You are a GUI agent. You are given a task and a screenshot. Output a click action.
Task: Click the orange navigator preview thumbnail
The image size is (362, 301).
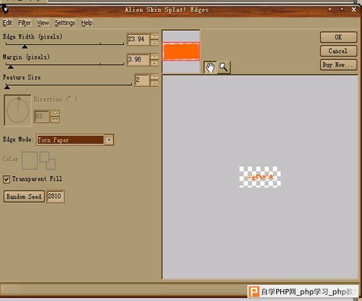tap(181, 52)
